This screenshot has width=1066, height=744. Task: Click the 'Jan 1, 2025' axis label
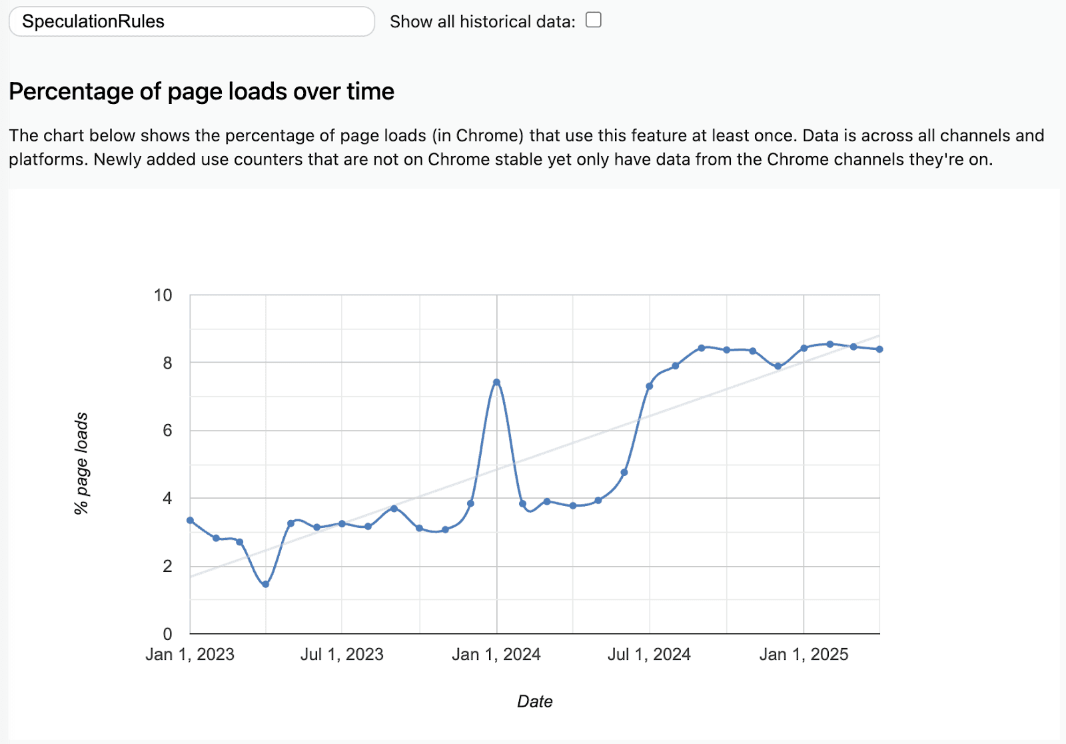pos(805,655)
